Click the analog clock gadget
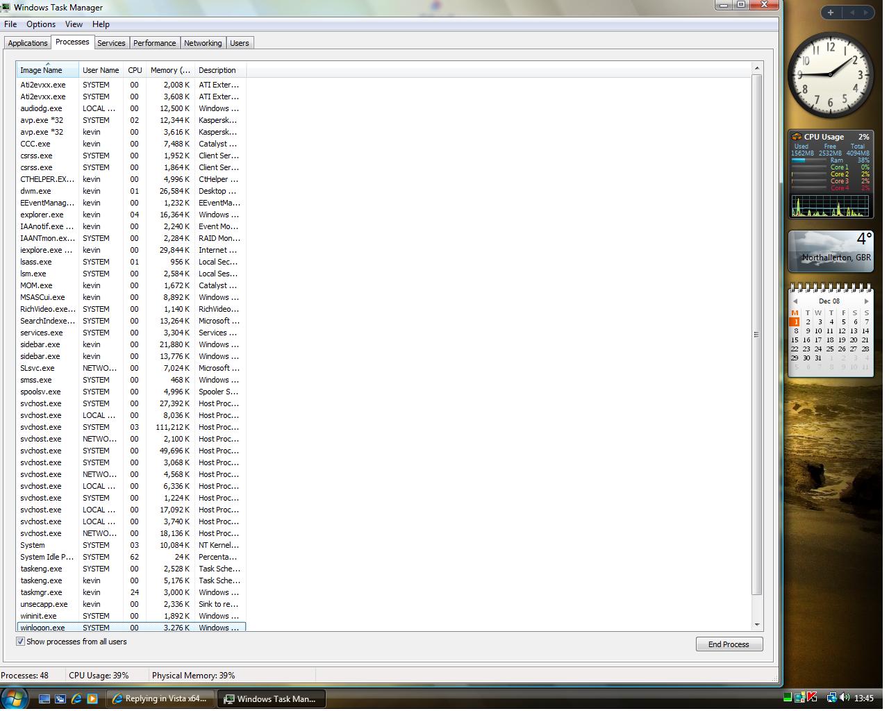 829,75
